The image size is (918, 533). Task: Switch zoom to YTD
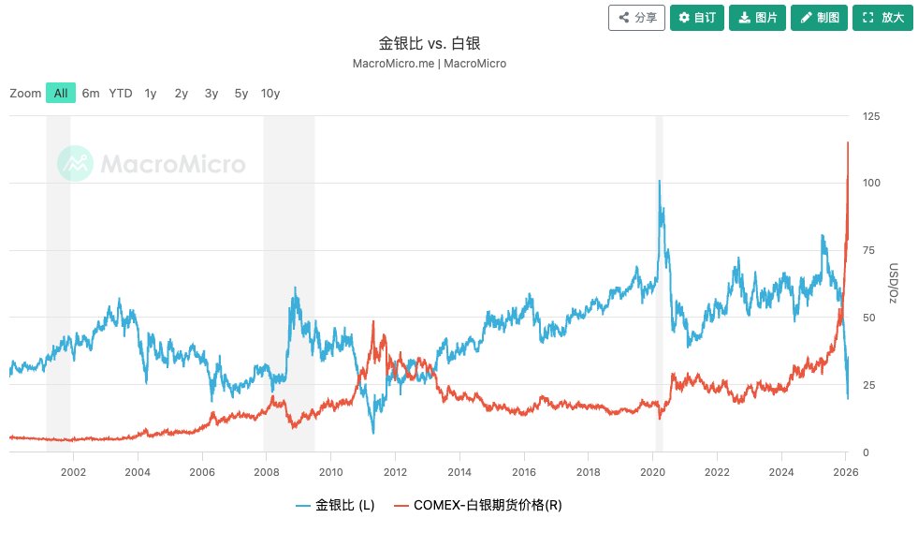coord(121,93)
